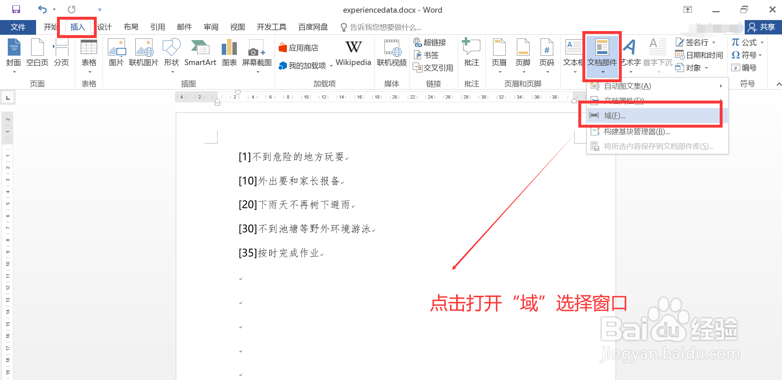The image size is (782, 380).
Task: Click the 文档部件 quick parts button
Action: pyautogui.click(x=602, y=56)
